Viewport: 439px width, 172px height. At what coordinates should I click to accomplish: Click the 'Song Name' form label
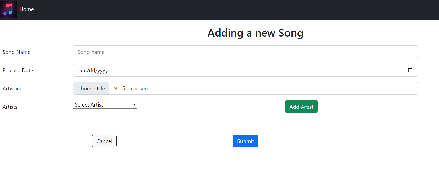(x=16, y=52)
